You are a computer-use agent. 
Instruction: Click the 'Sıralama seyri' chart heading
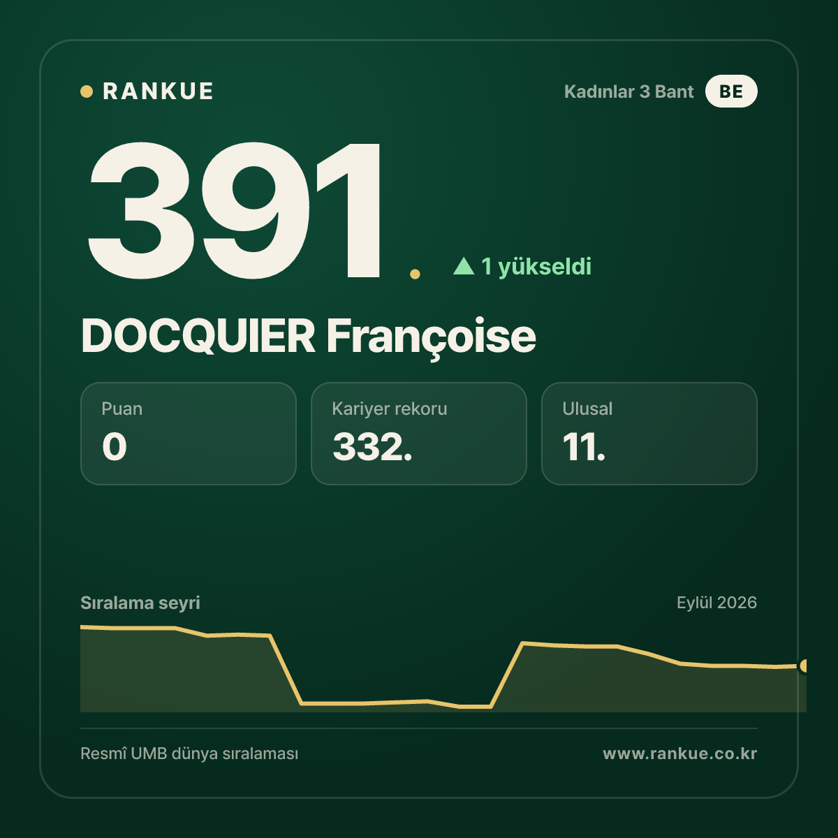pos(140,603)
